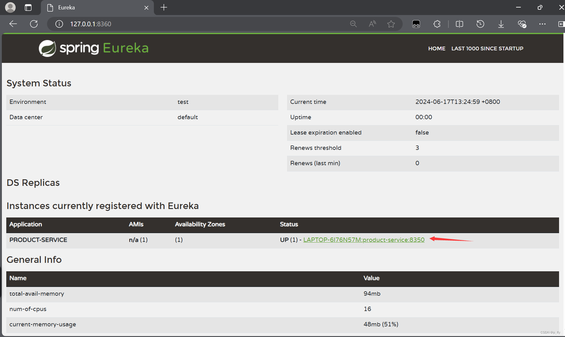Click Lease expiration enabled false value

(422, 132)
